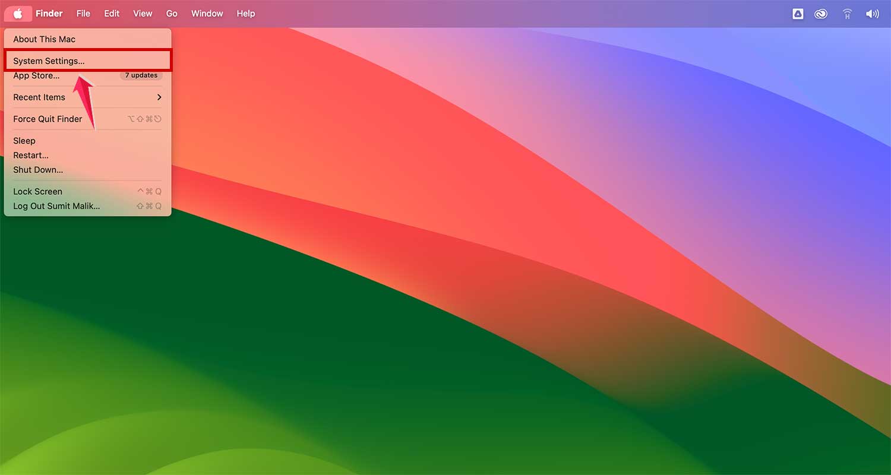Image resolution: width=891 pixels, height=475 pixels.
Task: Open the Go menu
Action: coord(172,14)
